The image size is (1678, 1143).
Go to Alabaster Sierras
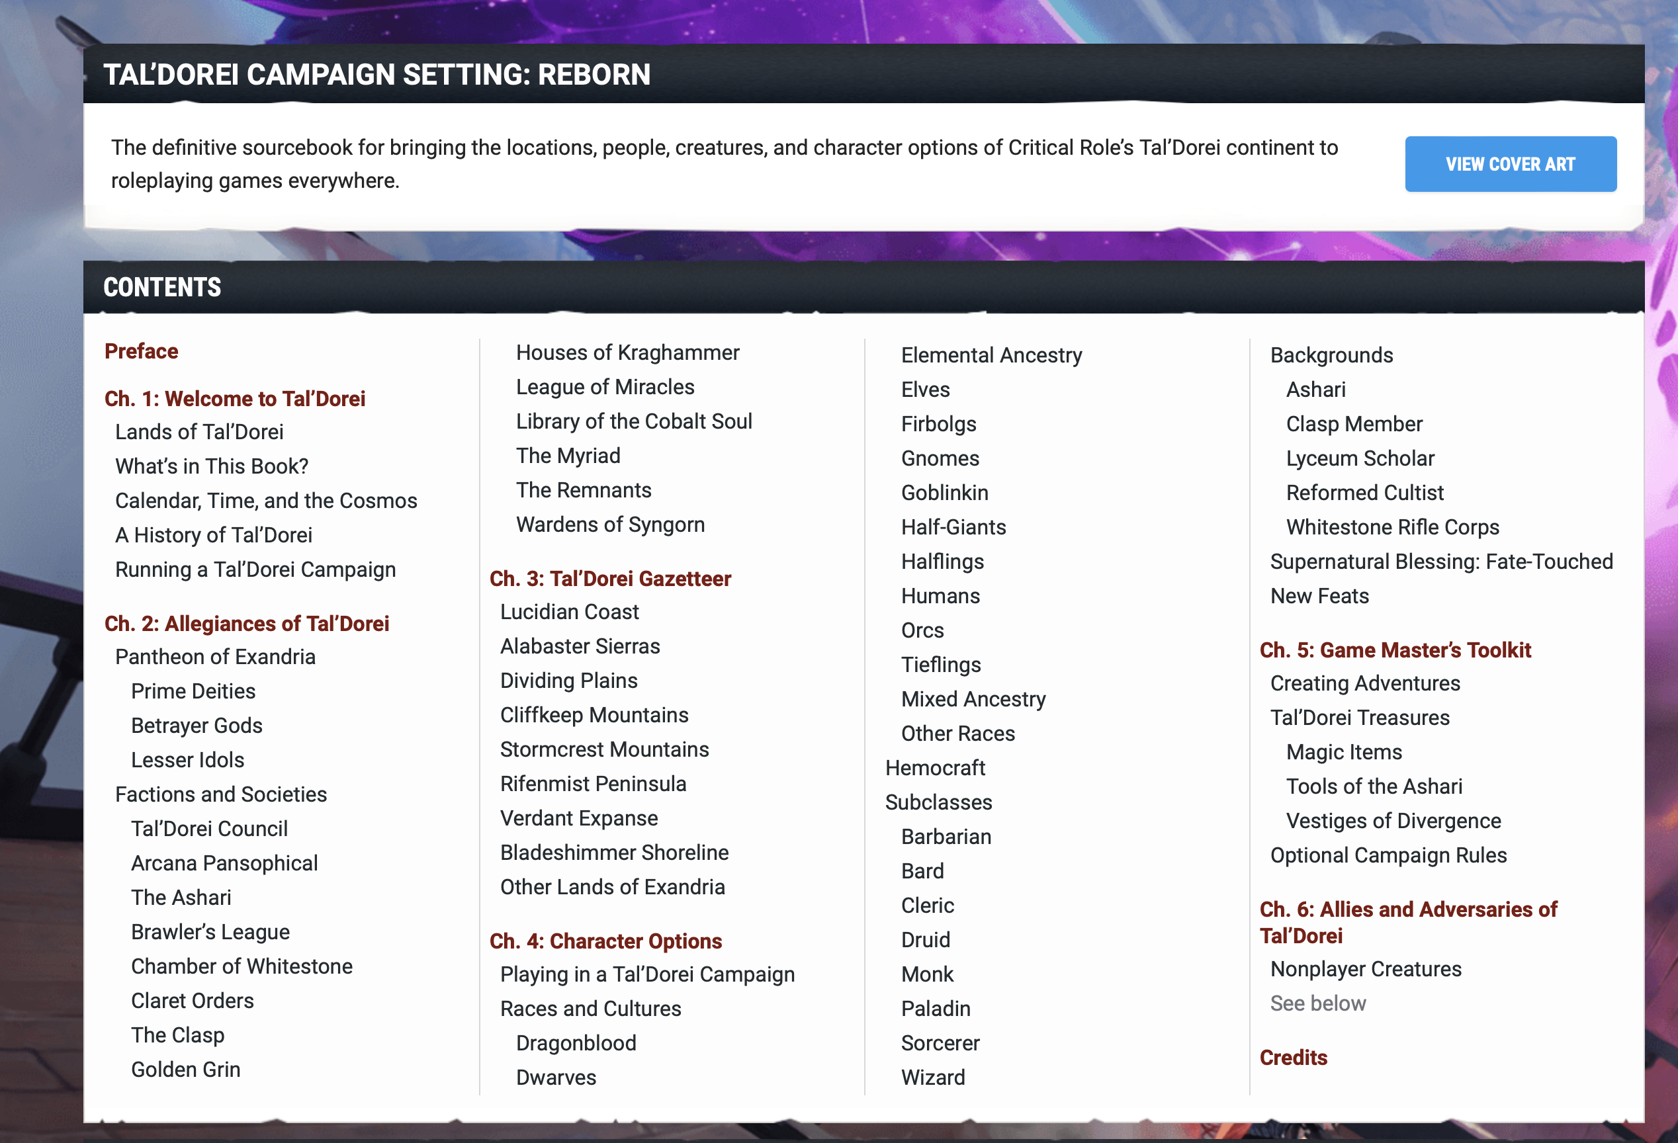tap(580, 646)
